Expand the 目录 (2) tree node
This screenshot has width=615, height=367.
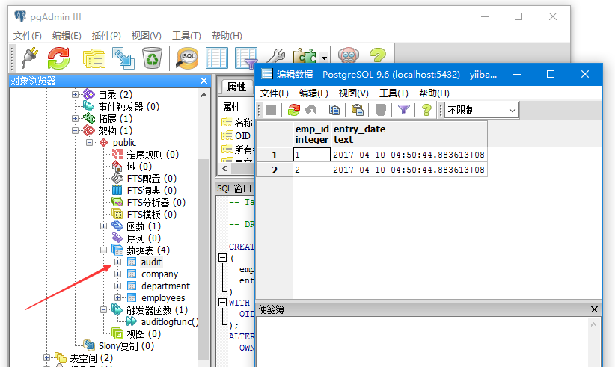click(75, 94)
